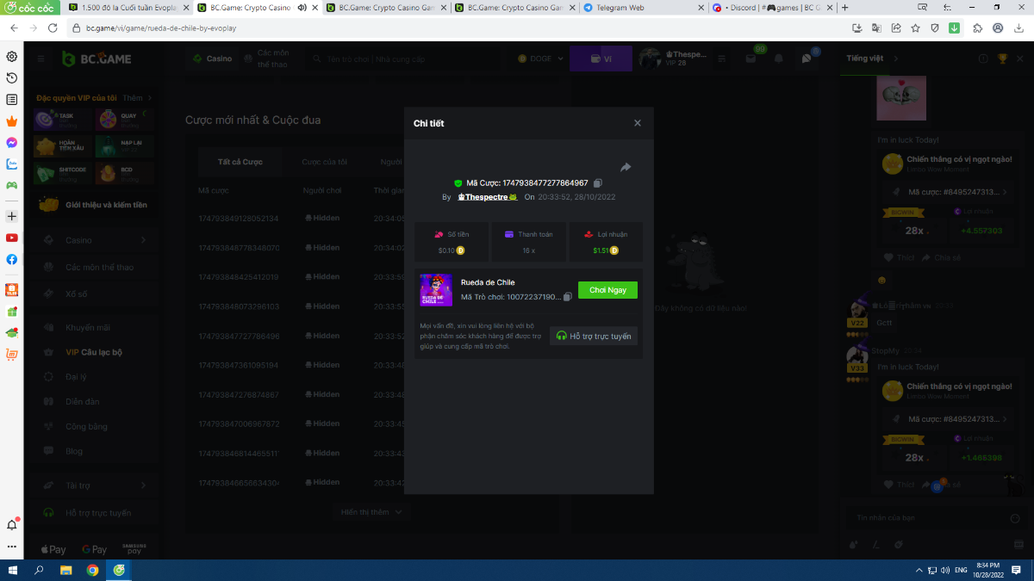Copy the Mã Cược bet ID
This screenshot has width=1034, height=581.
[598, 183]
